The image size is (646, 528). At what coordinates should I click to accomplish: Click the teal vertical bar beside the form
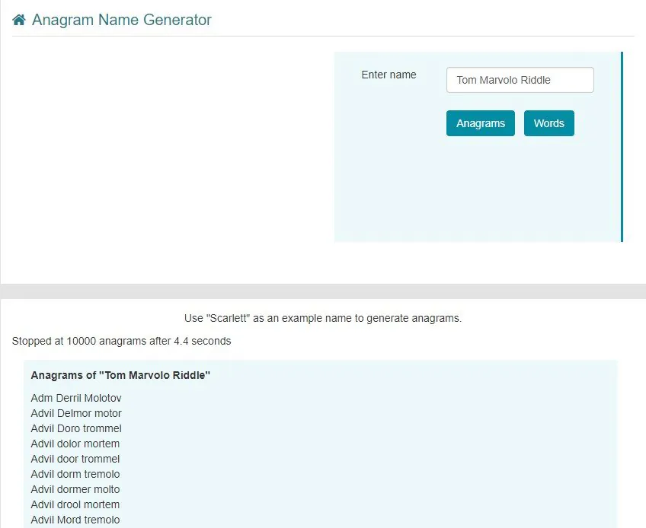coord(622,147)
